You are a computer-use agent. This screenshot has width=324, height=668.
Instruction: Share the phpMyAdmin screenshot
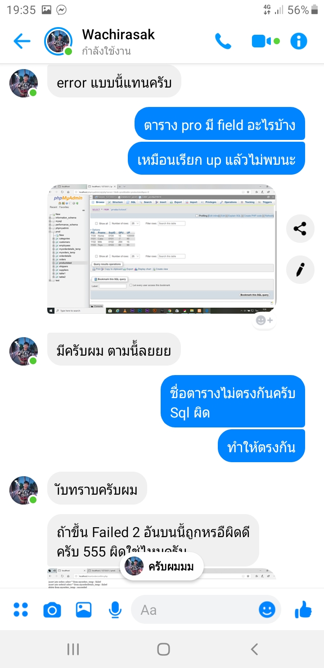point(300,228)
